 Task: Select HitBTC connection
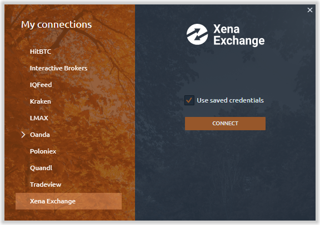click(x=41, y=52)
